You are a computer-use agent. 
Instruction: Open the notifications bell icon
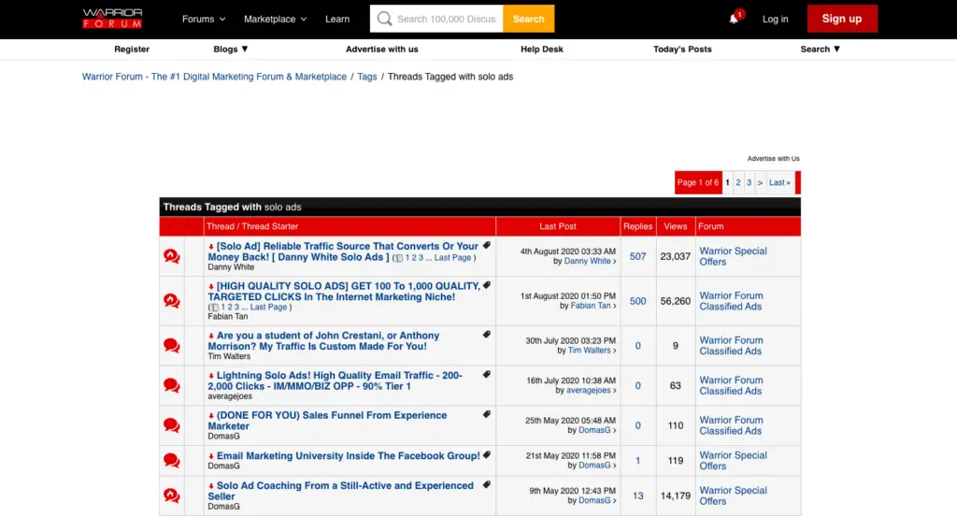tap(734, 19)
